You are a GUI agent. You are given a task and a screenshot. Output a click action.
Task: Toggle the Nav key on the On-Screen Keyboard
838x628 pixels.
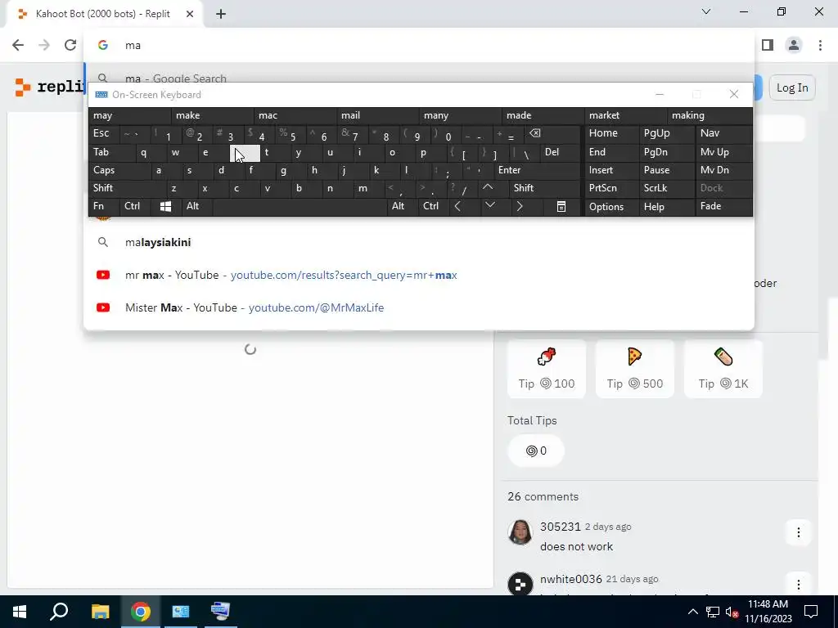click(x=723, y=133)
